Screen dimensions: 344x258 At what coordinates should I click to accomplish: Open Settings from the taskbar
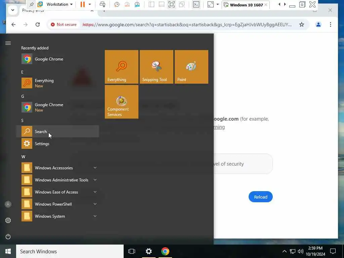[x=149, y=251]
